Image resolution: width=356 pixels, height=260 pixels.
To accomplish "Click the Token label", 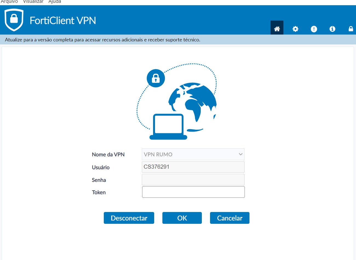I will [x=99, y=193].
